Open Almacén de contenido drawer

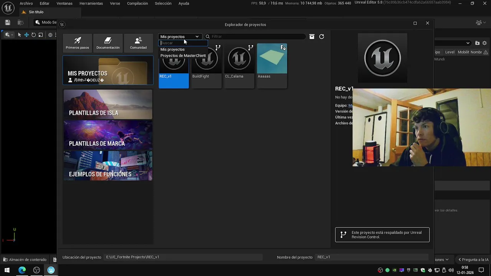[x=25, y=260]
